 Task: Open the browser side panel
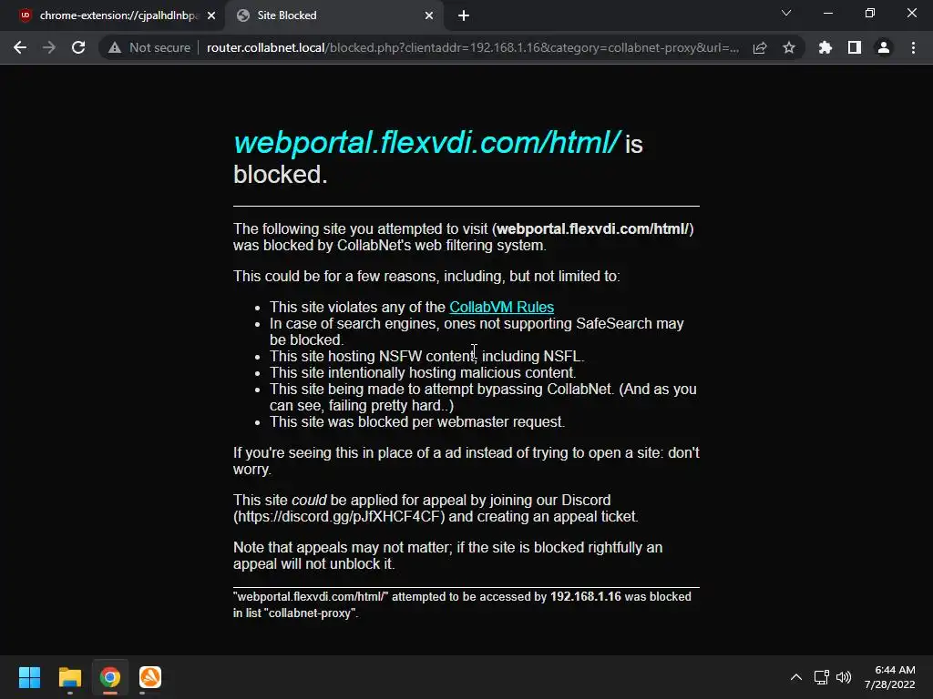point(855,47)
